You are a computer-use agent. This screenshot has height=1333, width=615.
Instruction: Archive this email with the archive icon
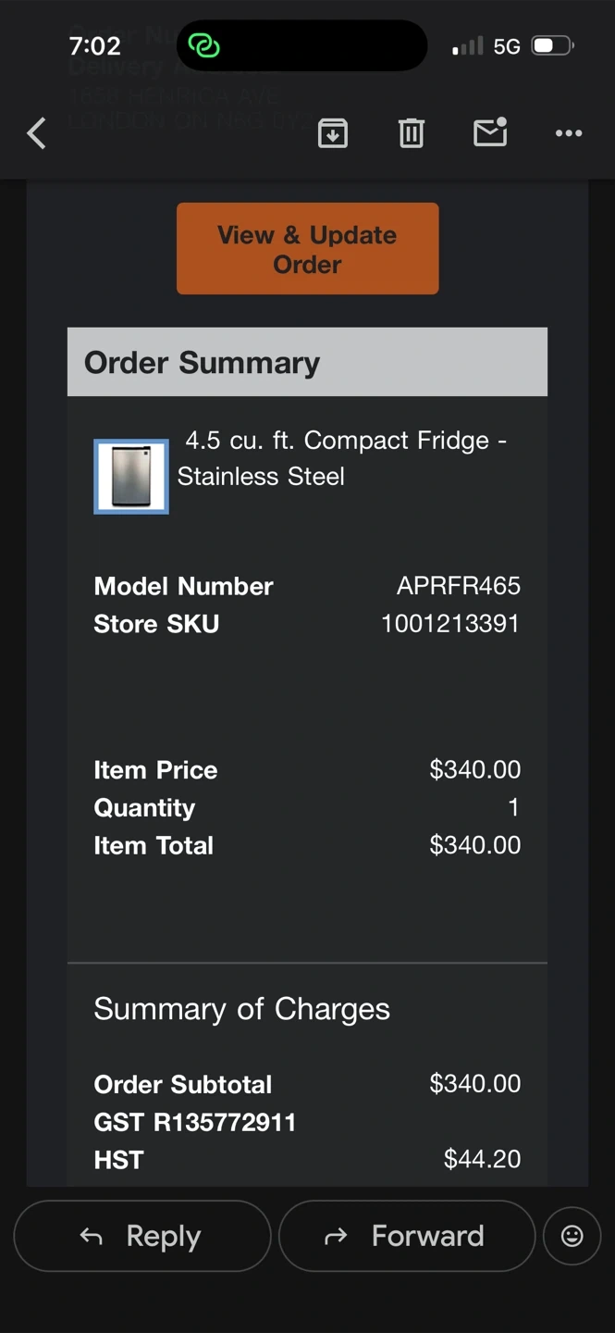[333, 133]
